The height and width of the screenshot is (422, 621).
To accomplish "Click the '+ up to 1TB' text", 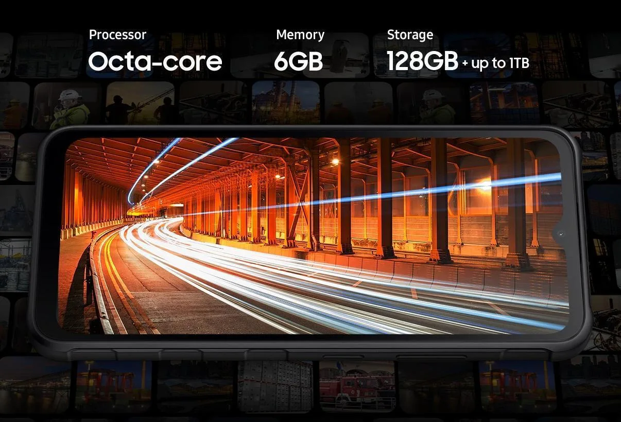I will pyautogui.click(x=495, y=63).
